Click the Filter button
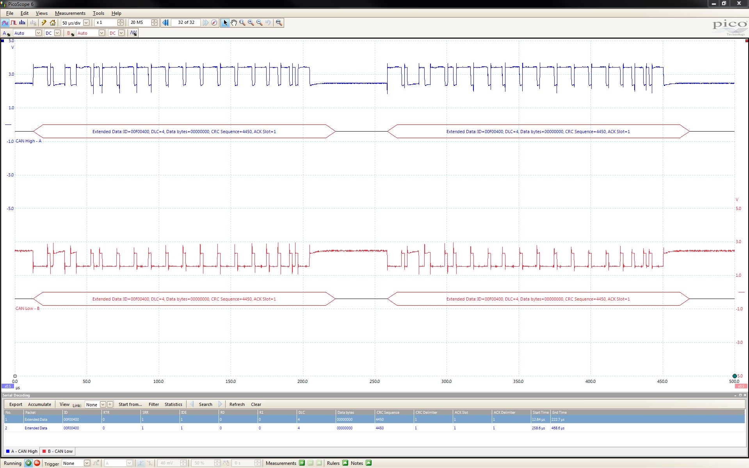749x468 pixels. point(154,404)
